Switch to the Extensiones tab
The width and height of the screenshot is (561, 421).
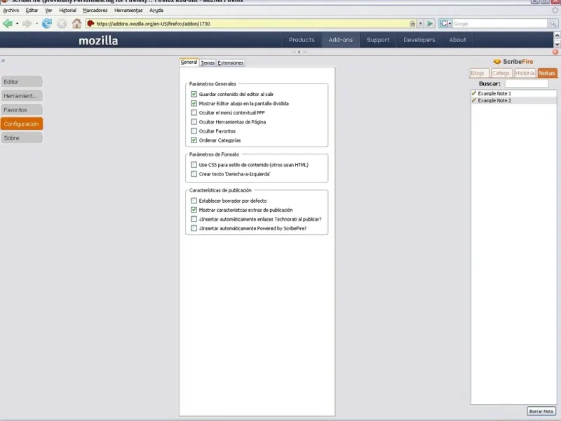pyautogui.click(x=231, y=62)
